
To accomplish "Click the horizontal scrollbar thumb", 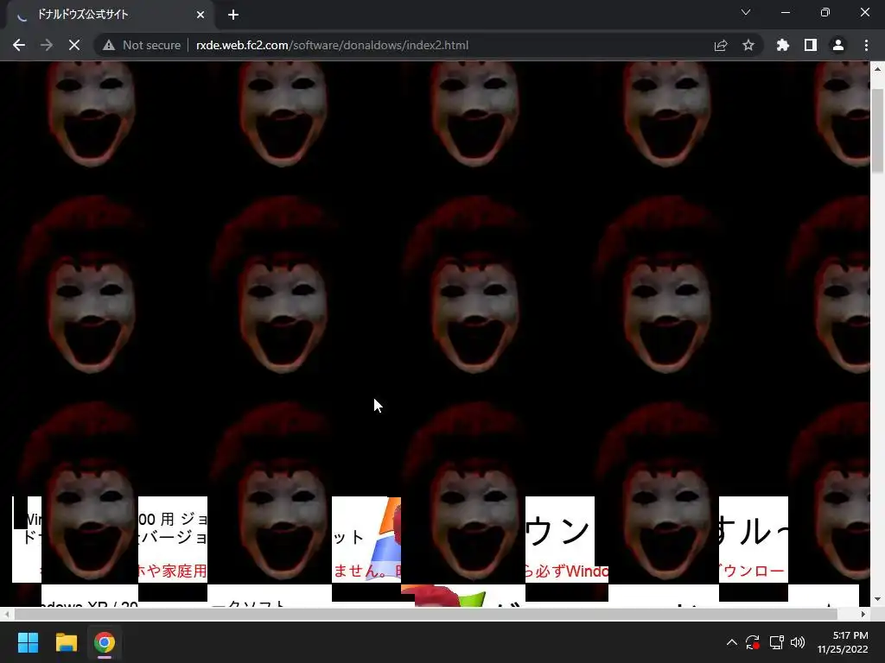I will [425, 614].
